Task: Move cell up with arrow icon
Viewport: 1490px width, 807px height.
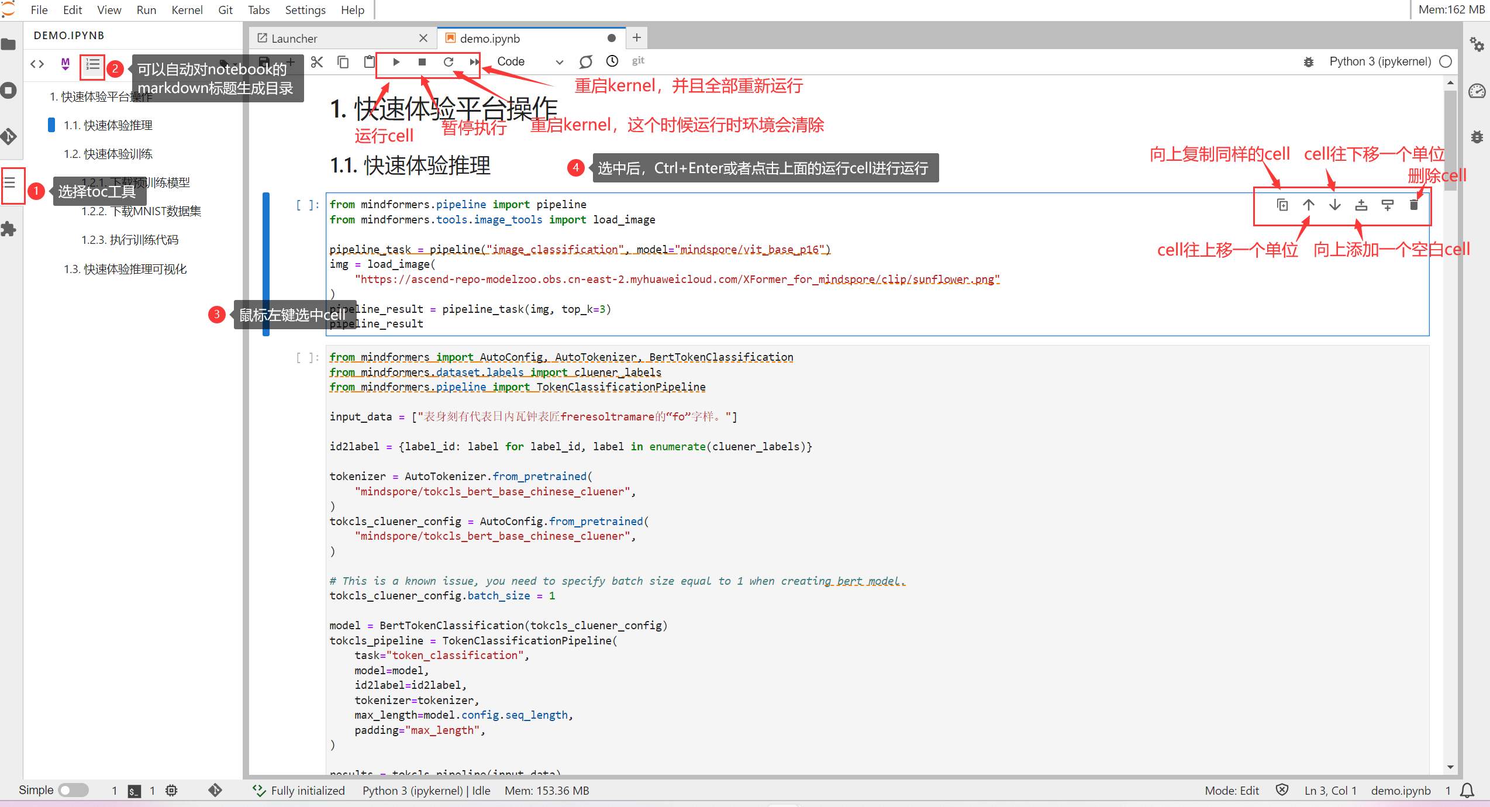Action: 1309,205
